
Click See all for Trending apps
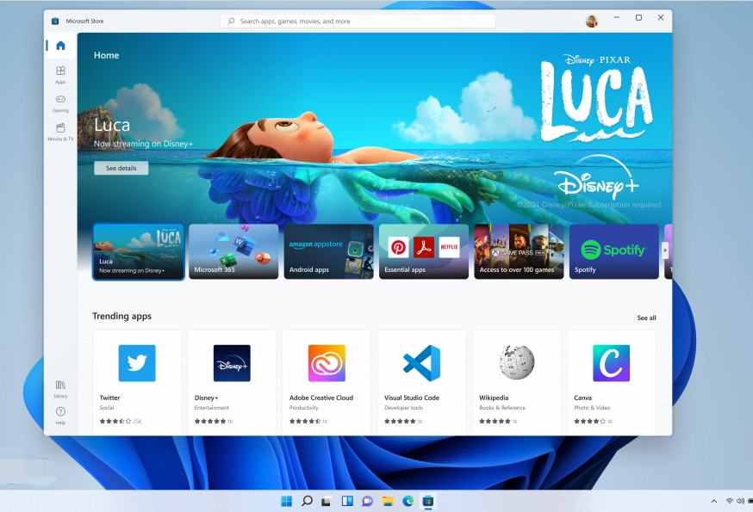click(646, 318)
